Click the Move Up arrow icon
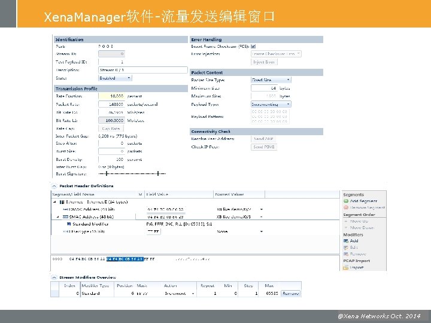The width and height of the screenshot is (431, 323). tap(346, 221)
